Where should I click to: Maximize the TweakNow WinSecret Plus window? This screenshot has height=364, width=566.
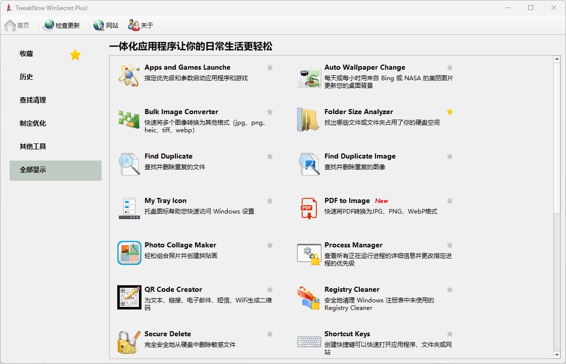tap(530, 8)
